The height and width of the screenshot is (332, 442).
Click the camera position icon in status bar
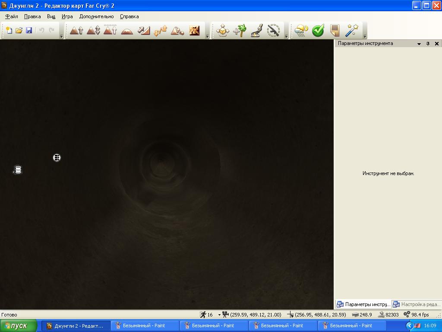[225, 315]
